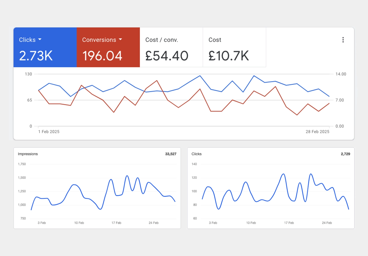The image size is (368, 256).
Task: Click the 28 Feb 2025 axis label
Action: coord(317,132)
